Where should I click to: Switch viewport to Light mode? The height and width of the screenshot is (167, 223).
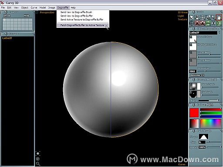pyautogui.click(x=181, y=16)
